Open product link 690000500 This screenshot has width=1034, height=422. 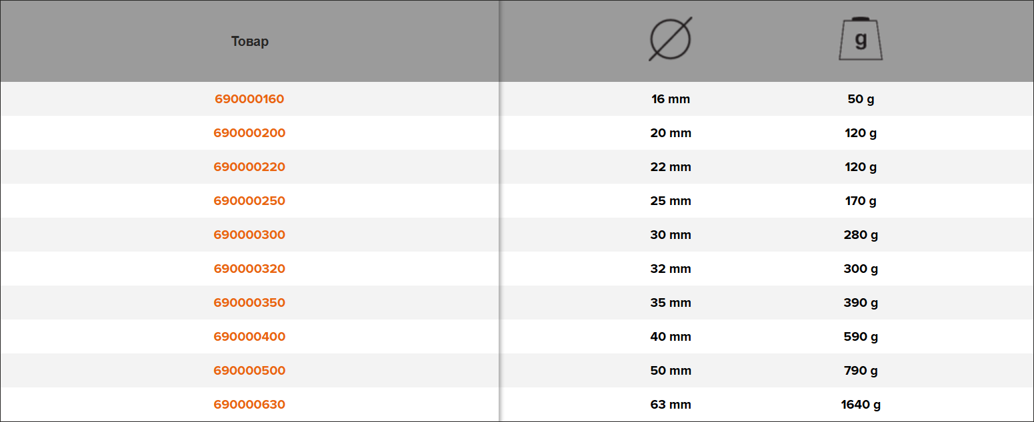pyautogui.click(x=249, y=371)
